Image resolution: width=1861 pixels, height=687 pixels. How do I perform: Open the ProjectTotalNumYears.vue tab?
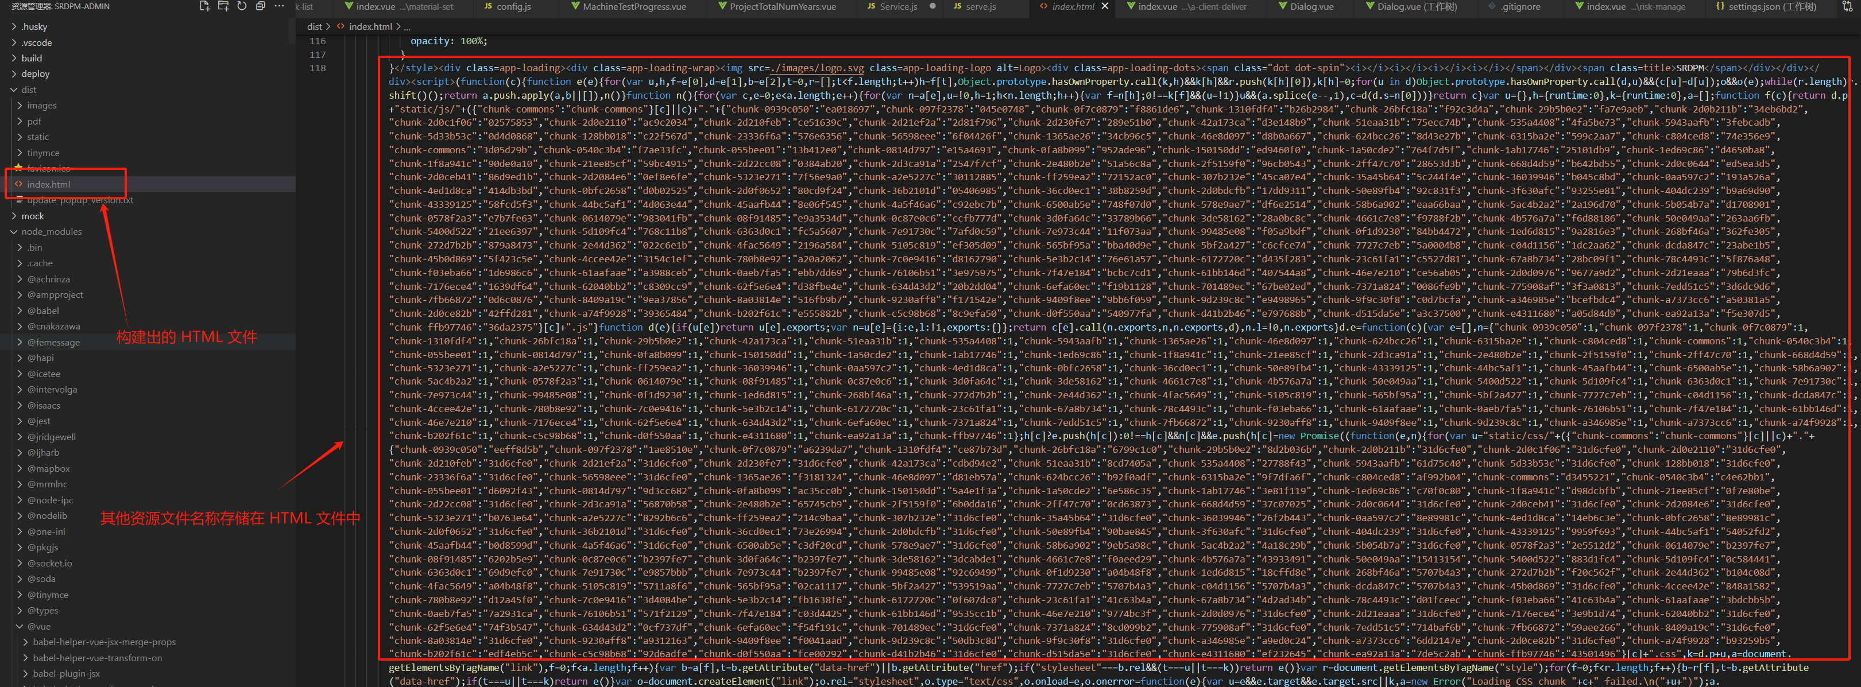click(777, 6)
